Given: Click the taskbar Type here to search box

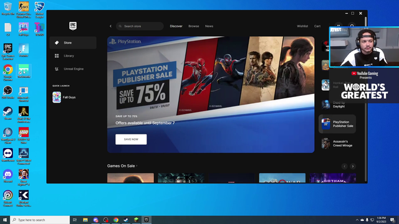Looking at the screenshot, I should (x=40, y=220).
